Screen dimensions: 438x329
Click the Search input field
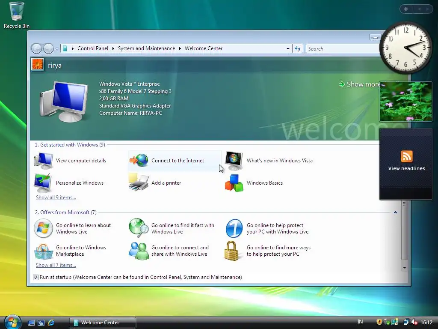tap(343, 49)
